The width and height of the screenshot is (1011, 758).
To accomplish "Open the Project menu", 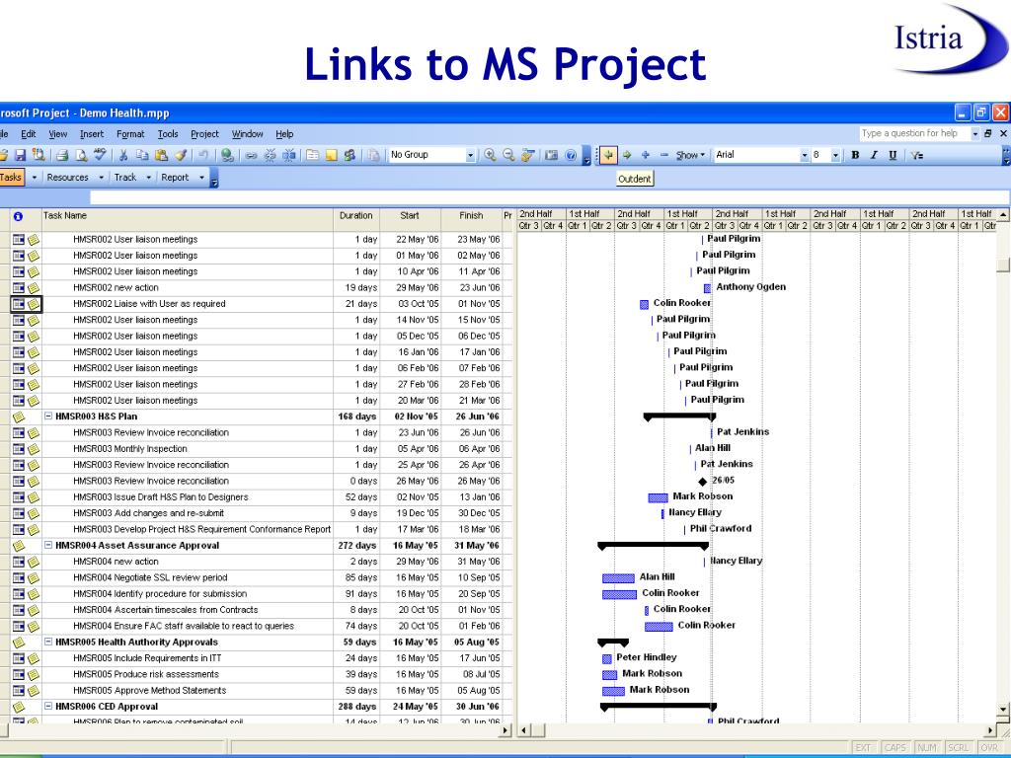I will tap(204, 134).
